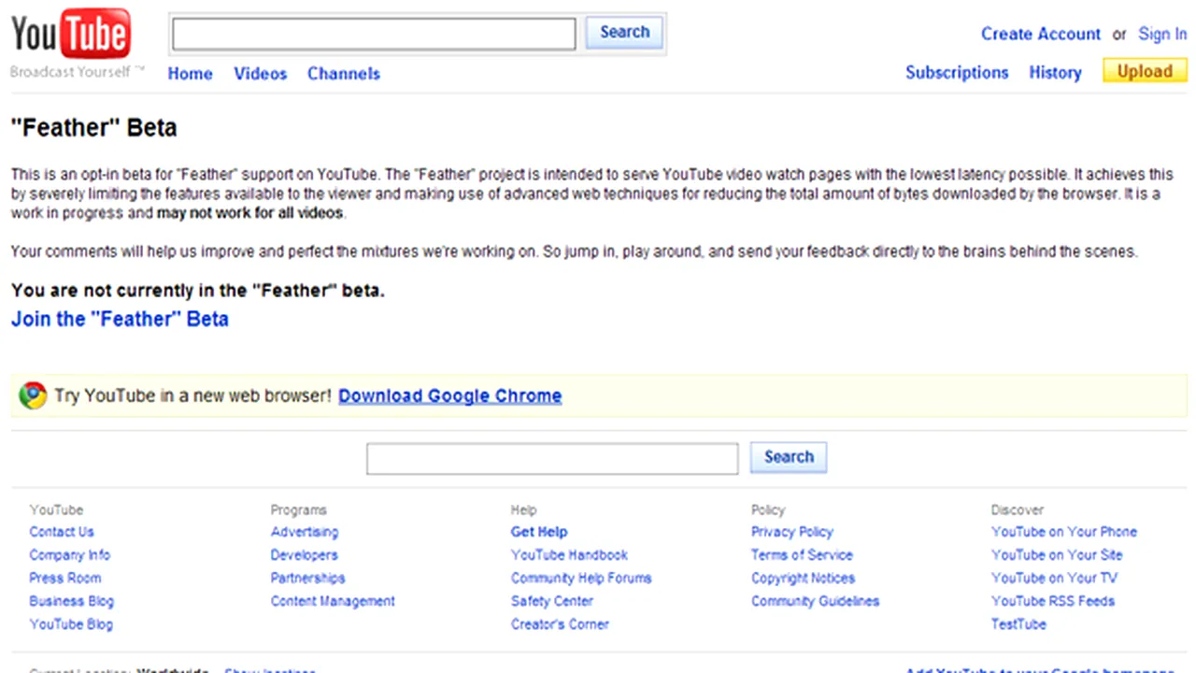This screenshot has height=673, width=1196.
Task: Open Community Guidelines link
Action: (815, 601)
